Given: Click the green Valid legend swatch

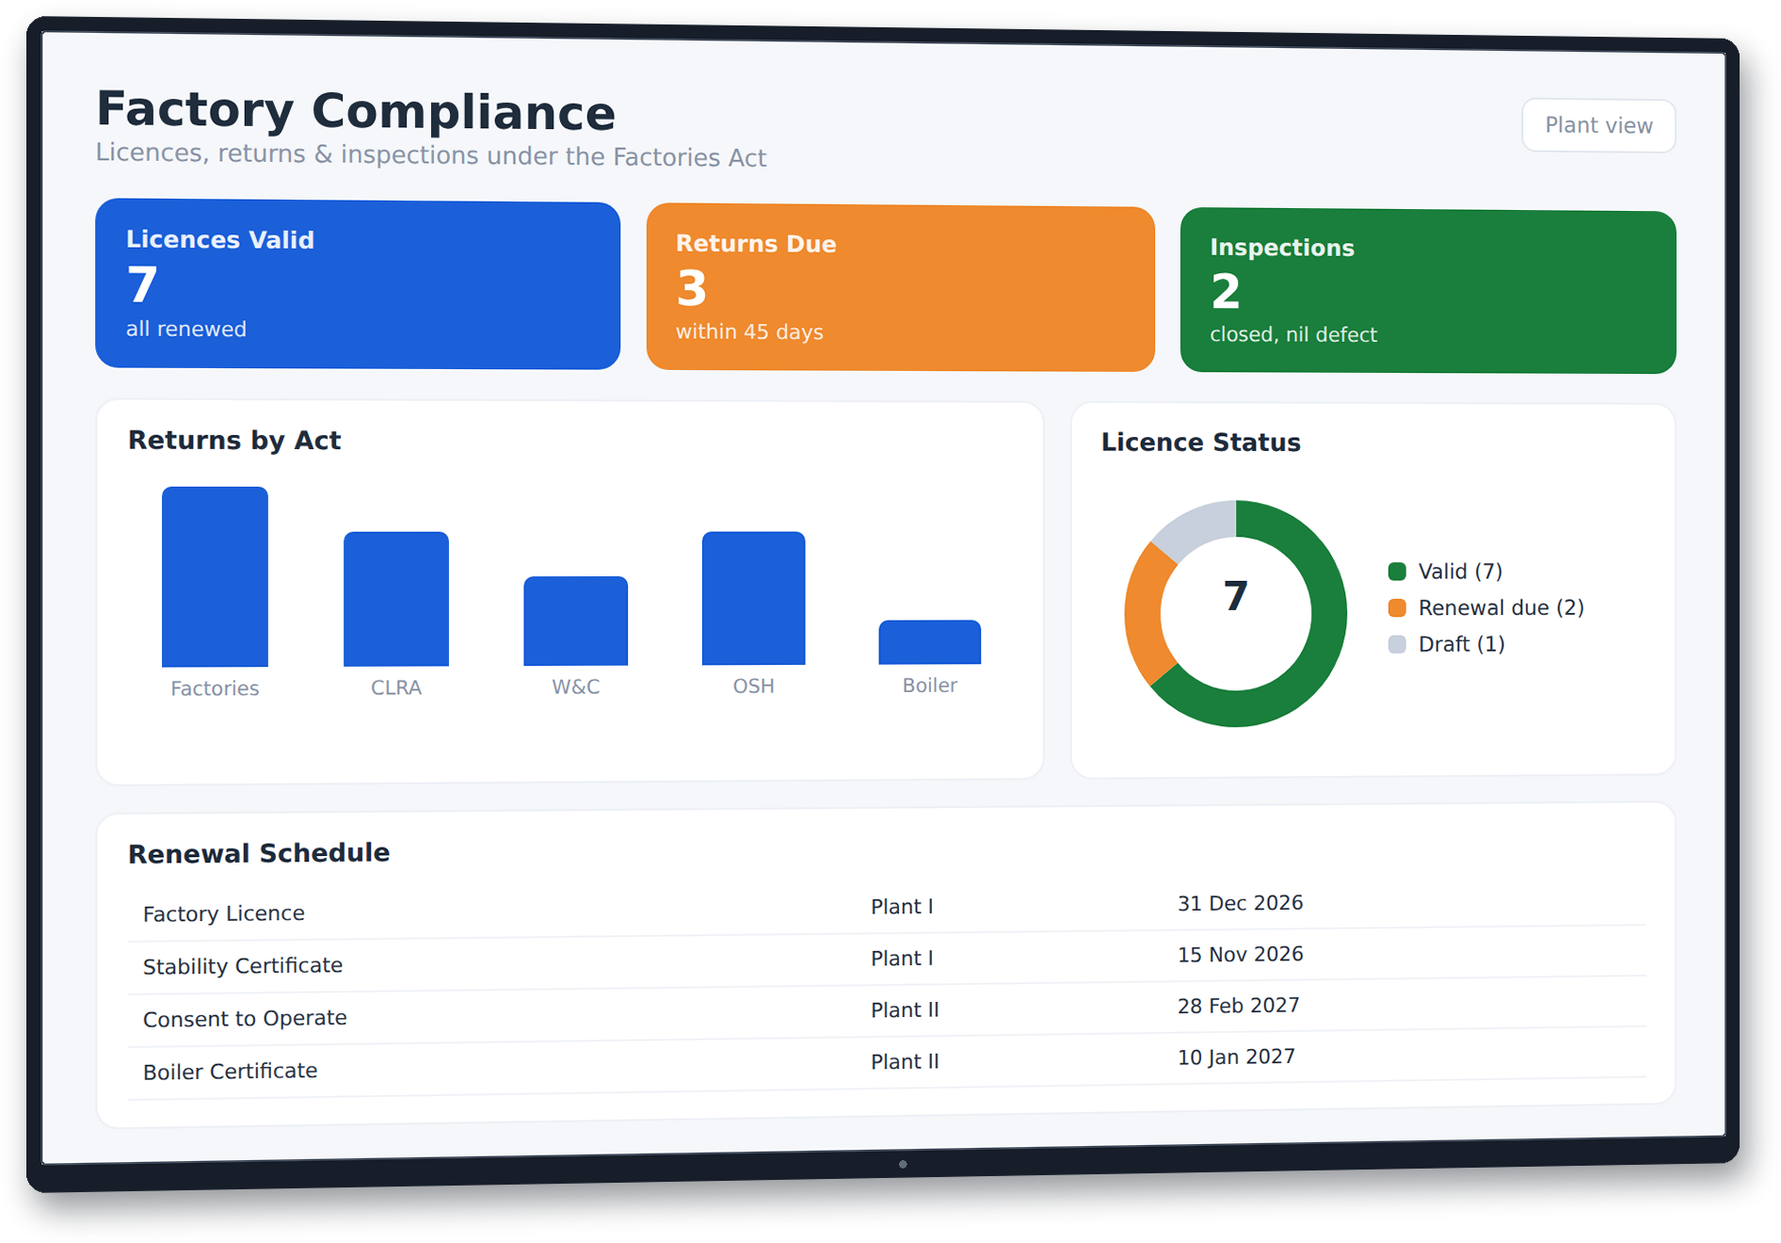Looking at the screenshot, I should point(1397,572).
